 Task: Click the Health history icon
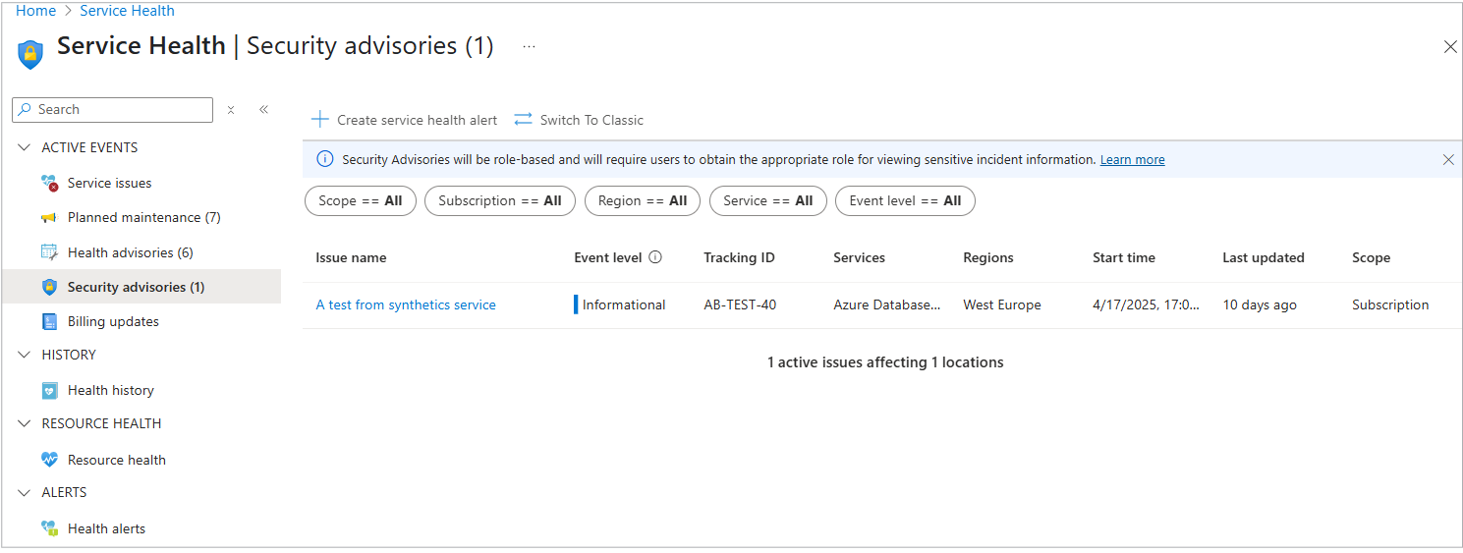pos(50,390)
